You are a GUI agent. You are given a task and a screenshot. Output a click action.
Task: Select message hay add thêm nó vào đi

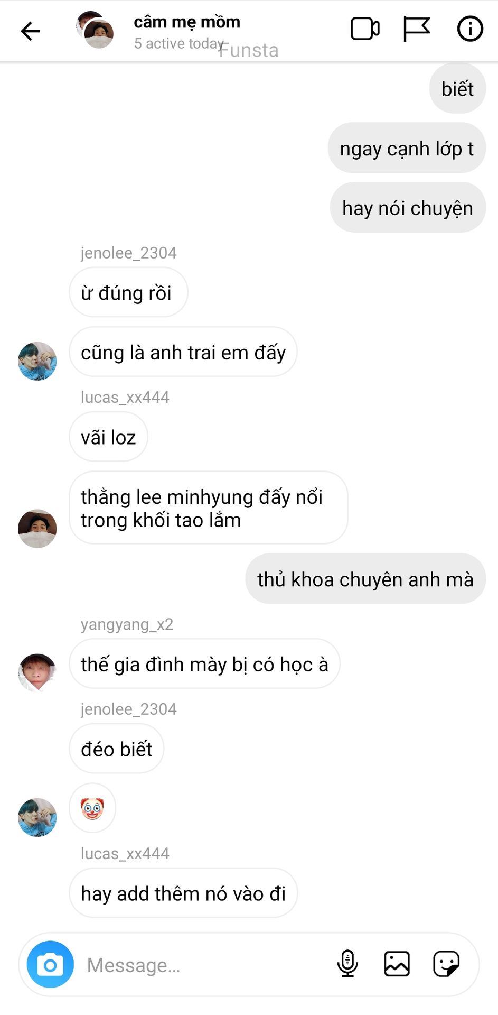click(183, 893)
